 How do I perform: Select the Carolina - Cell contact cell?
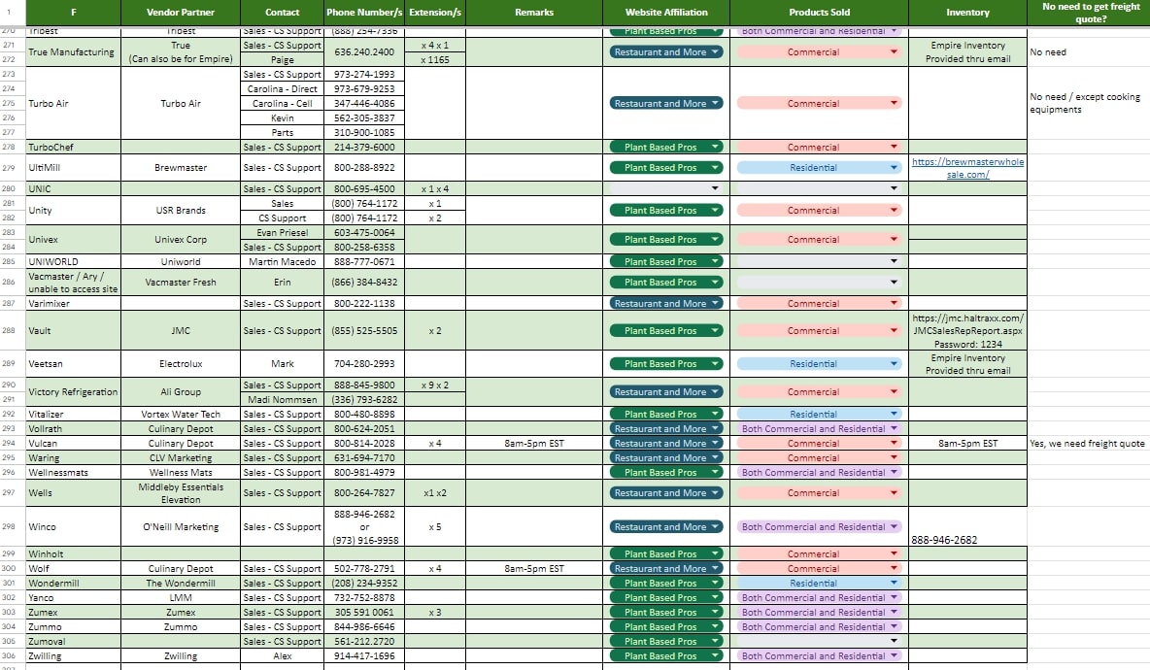click(x=283, y=103)
